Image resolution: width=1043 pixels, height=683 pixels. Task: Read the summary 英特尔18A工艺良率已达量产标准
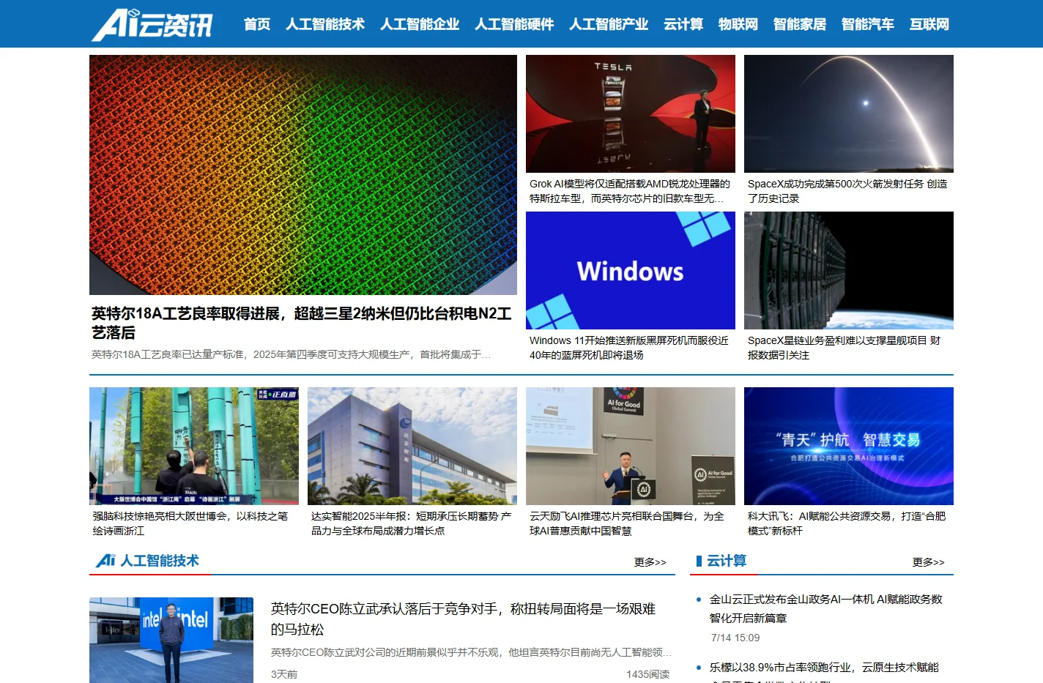291,354
